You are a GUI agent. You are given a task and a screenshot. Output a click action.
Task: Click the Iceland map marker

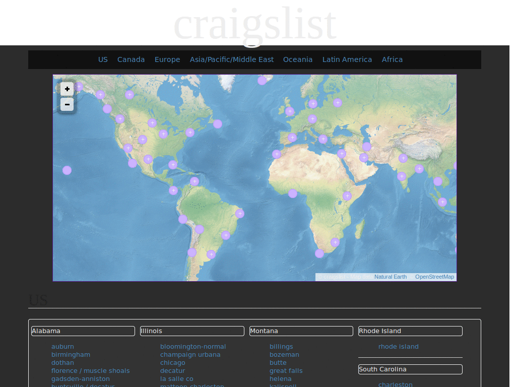(x=262, y=81)
